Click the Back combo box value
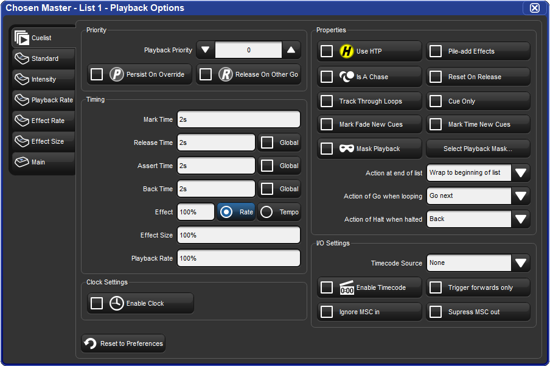 469,219
